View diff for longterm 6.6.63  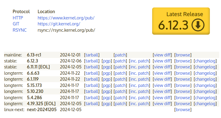tap(162, 73)
